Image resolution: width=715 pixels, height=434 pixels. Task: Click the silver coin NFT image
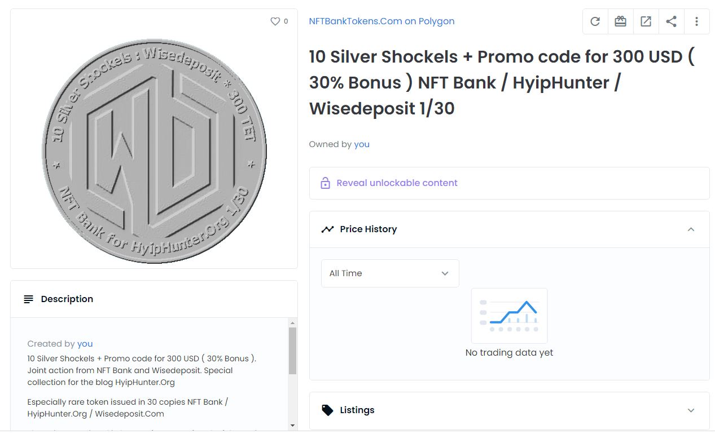coord(154,151)
